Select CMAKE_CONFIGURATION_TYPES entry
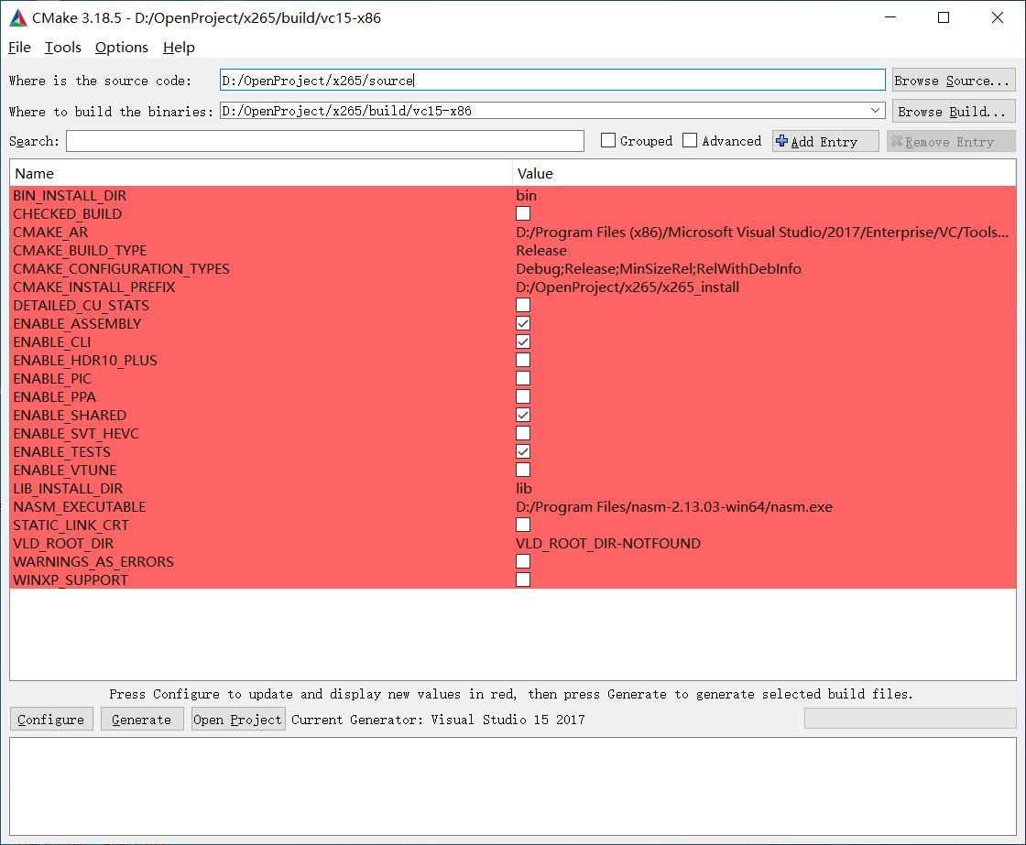The width and height of the screenshot is (1026, 845). pyautogui.click(x=122, y=269)
